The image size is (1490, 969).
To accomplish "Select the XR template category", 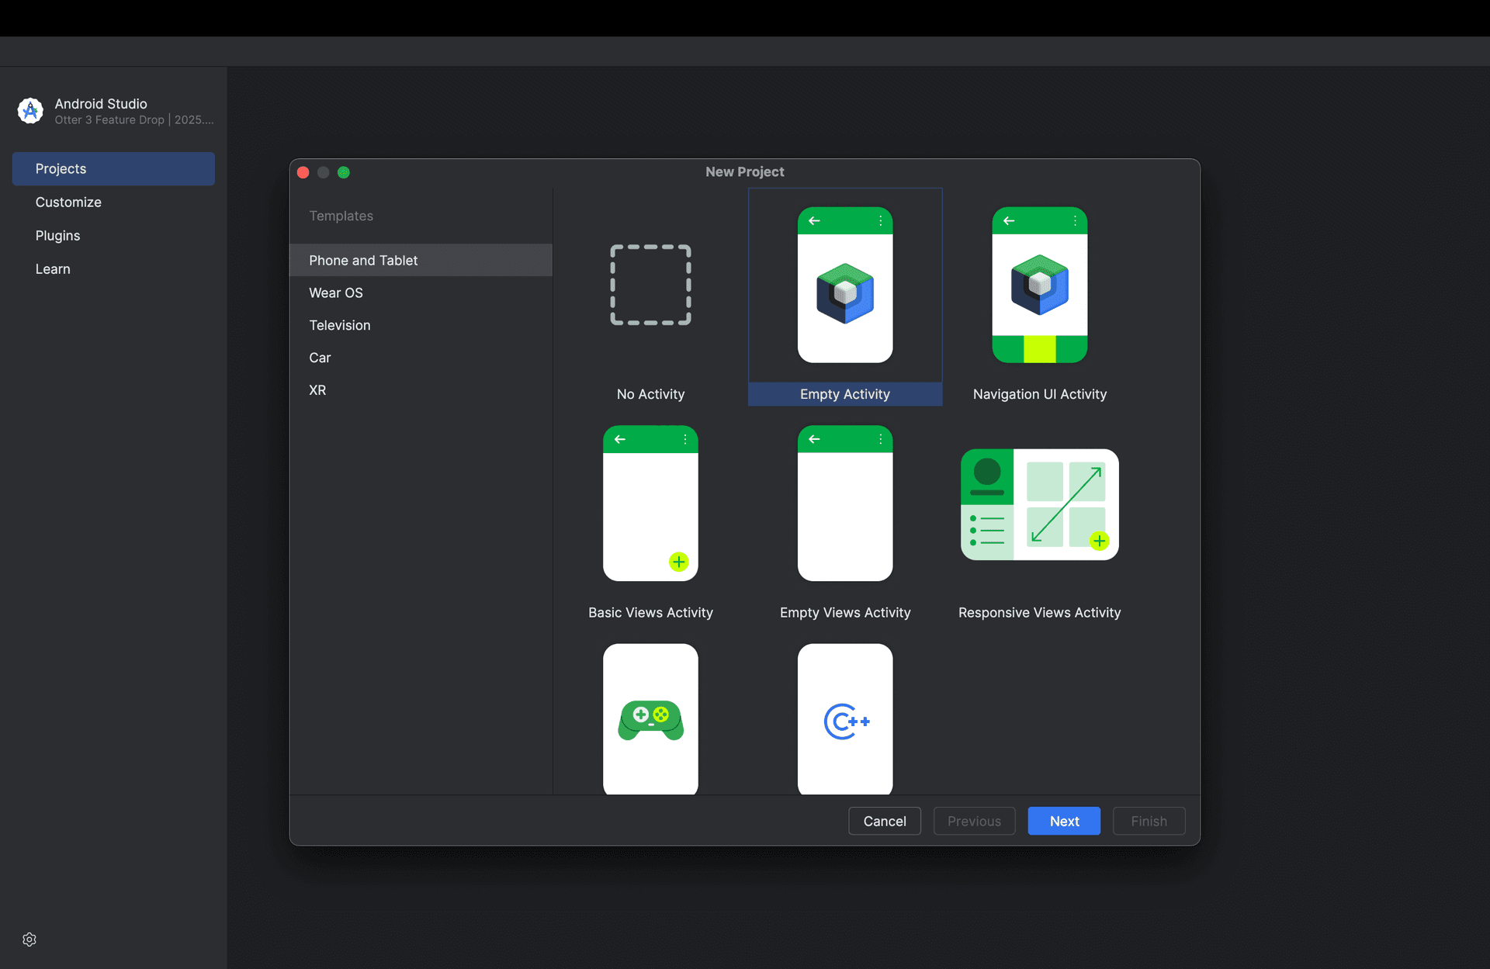I will pyautogui.click(x=421, y=390).
